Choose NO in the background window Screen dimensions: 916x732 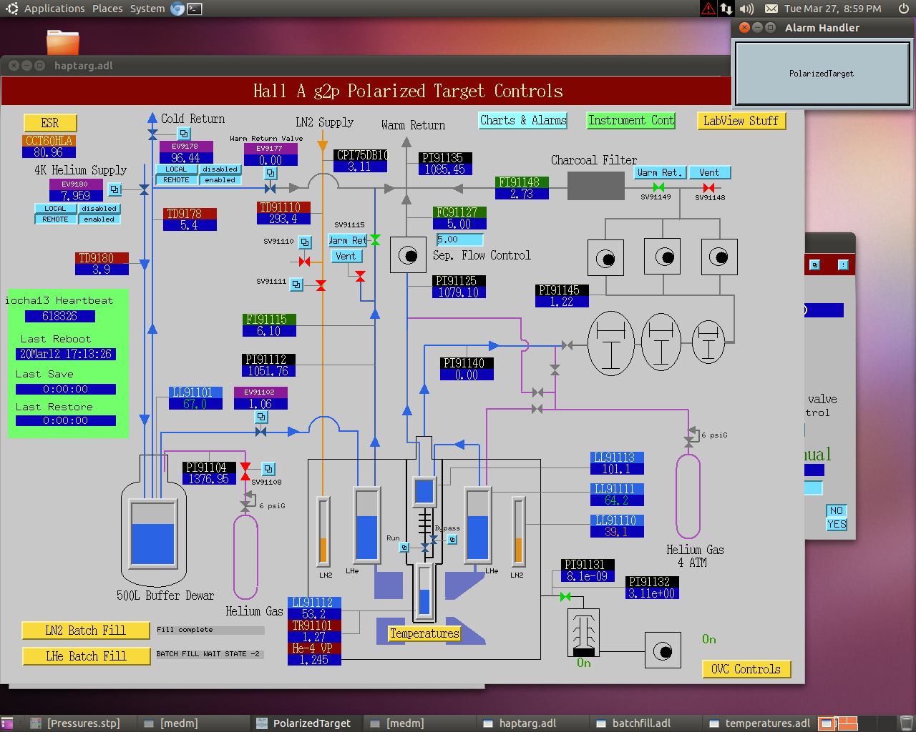tap(837, 510)
